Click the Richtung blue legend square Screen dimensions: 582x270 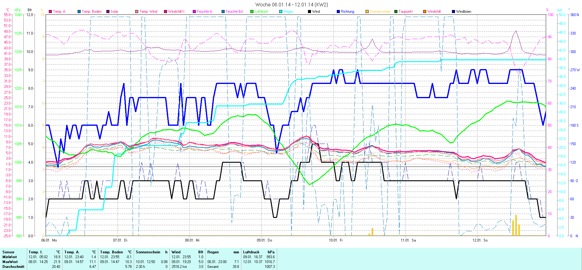coord(338,12)
